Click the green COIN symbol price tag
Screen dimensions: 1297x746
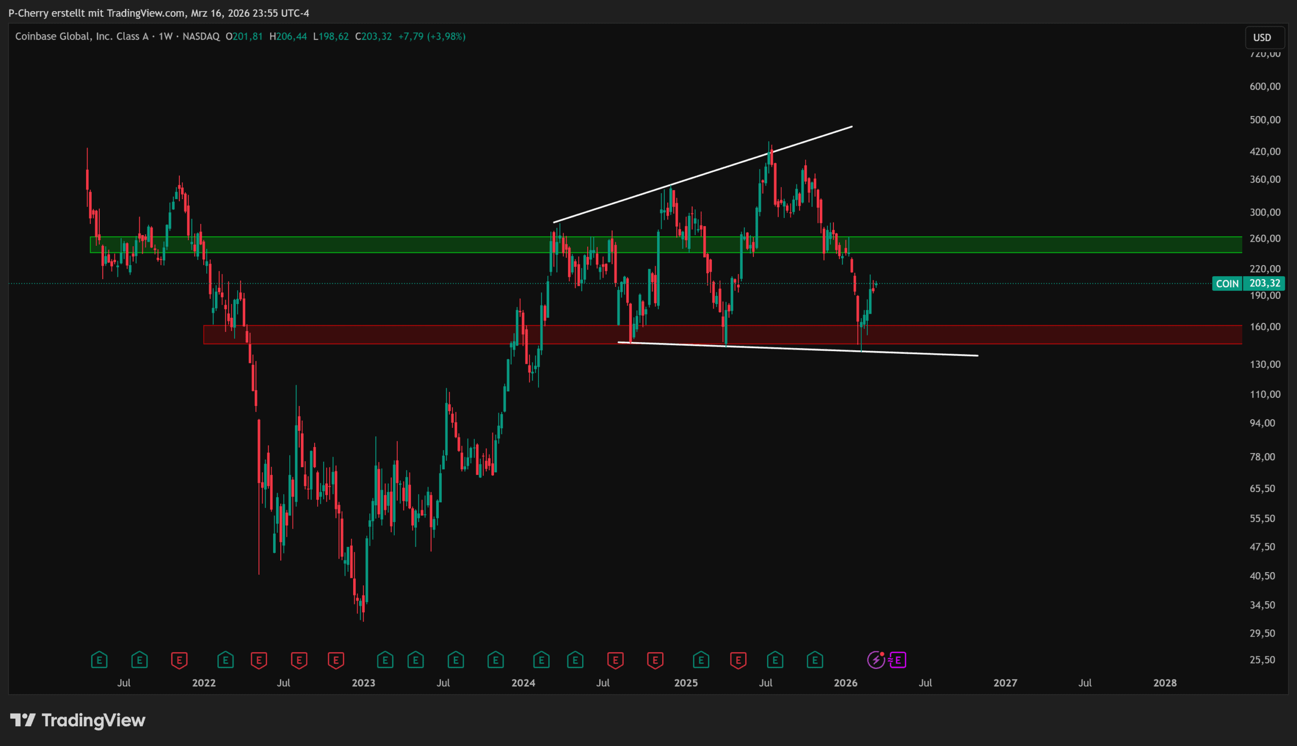pyautogui.click(x=1227, y=284)
